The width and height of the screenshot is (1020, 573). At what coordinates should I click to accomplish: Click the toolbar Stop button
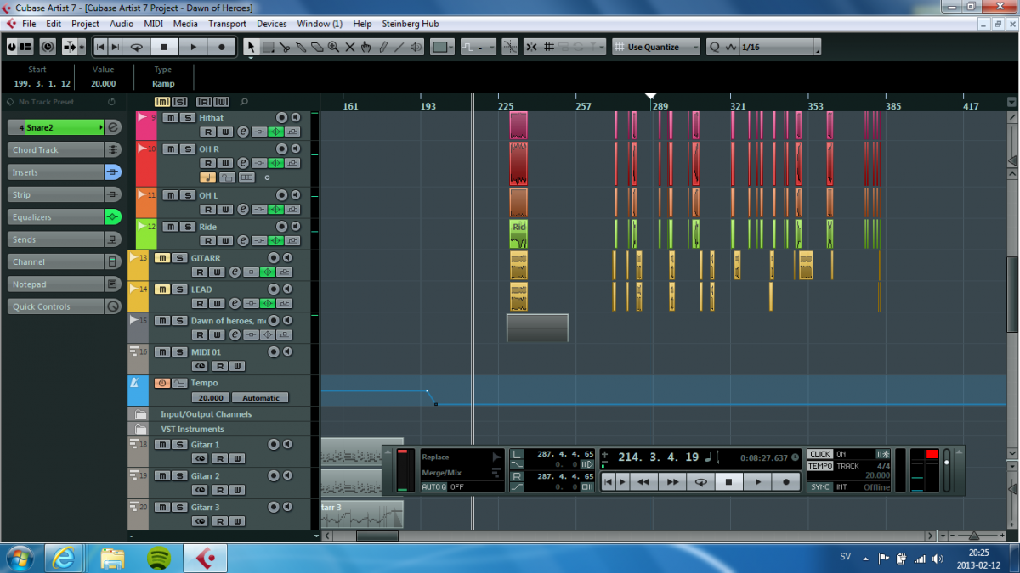(x=164, y=47)
